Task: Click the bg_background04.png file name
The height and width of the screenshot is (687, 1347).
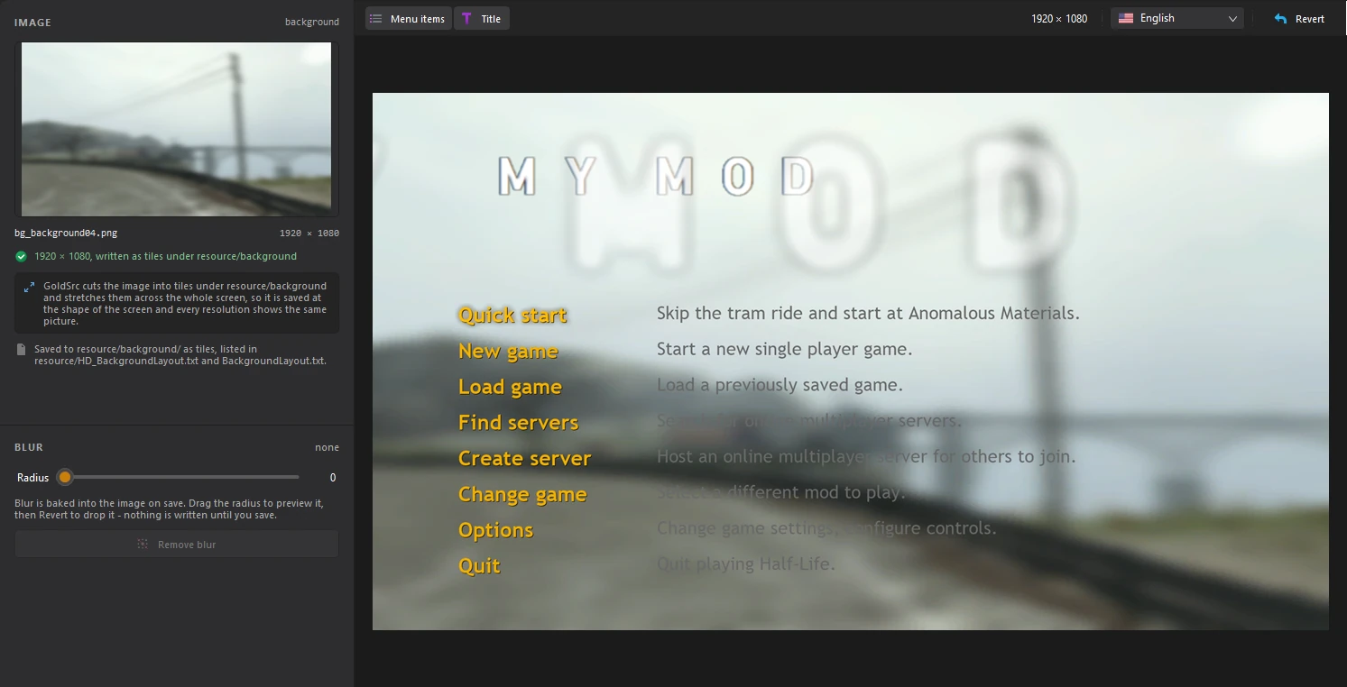Action: click(66, 233)
